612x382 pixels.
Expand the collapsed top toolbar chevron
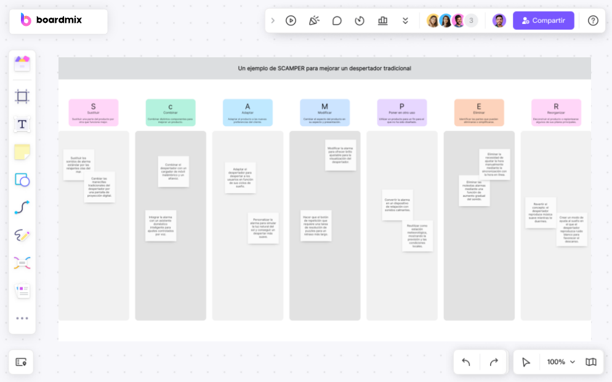tap(273, 21)
